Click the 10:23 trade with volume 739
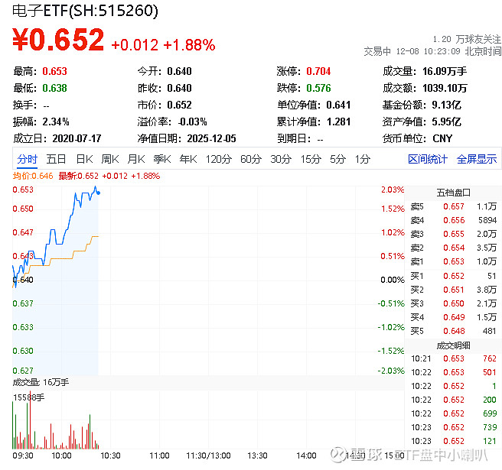 pyautogui.click(x=453, y=427)
